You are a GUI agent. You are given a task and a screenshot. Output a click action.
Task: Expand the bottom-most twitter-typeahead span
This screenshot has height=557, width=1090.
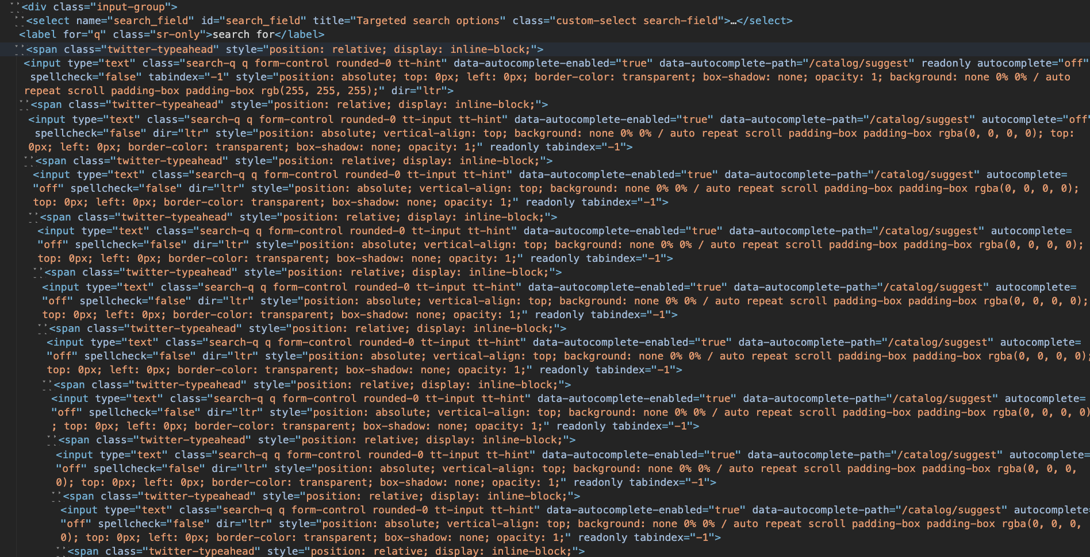[56, 550]
